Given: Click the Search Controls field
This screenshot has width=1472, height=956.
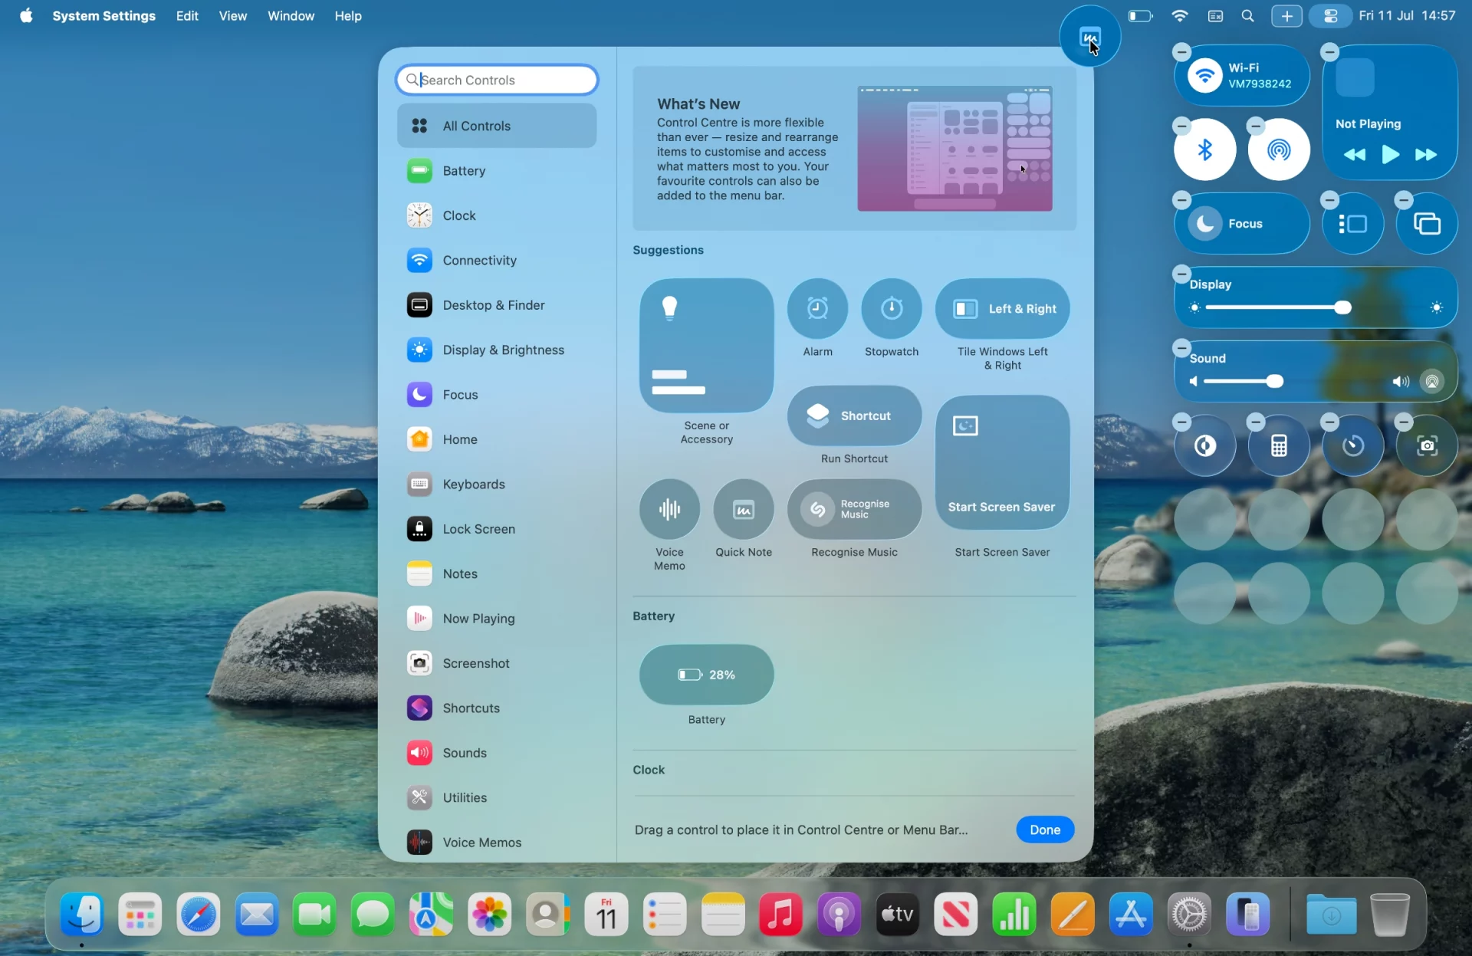Looking at the screenshot, I should (x=497, y=79).
